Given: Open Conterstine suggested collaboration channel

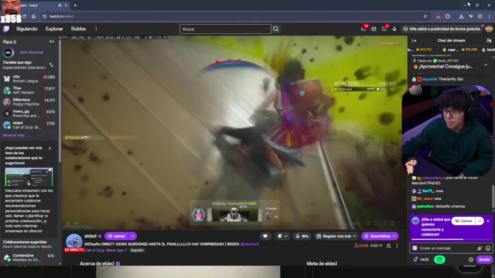Looking at the screenshot, I should (29, 257).
